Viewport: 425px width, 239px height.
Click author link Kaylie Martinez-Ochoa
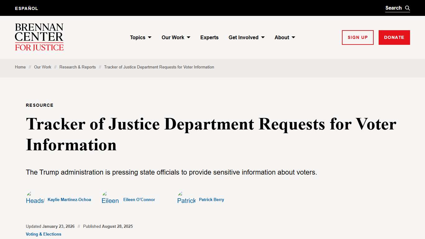pos(69,199)
